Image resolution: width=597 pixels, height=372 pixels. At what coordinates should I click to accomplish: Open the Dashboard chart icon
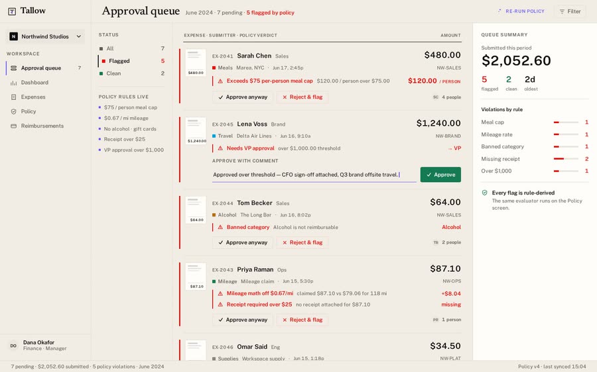point(14,83)
